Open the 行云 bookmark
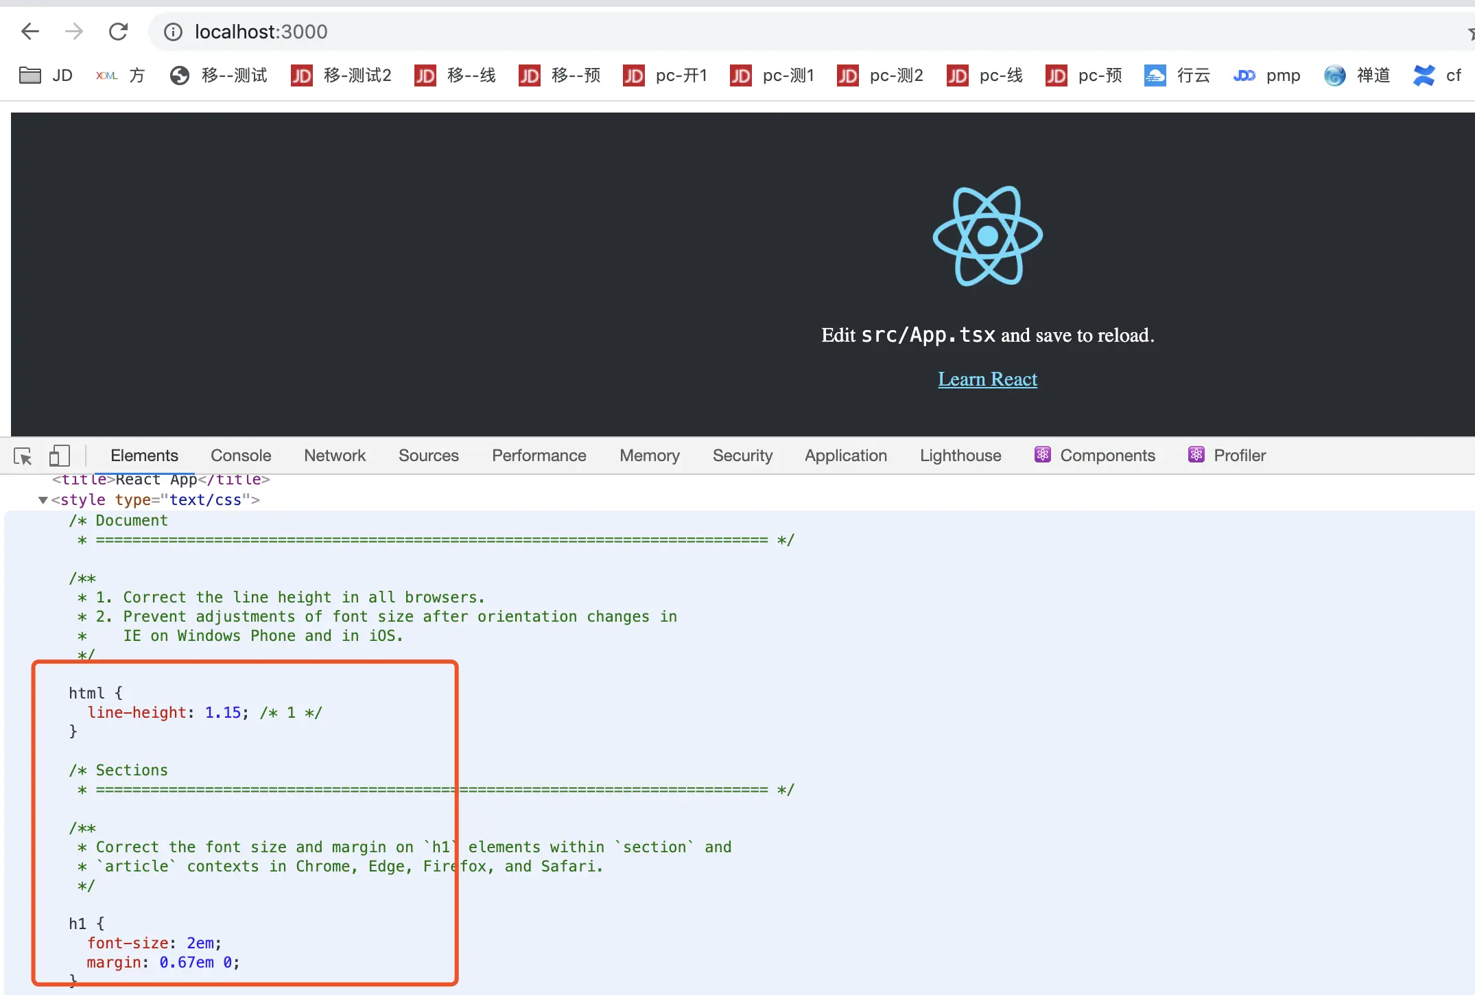 click(1177, 75)
